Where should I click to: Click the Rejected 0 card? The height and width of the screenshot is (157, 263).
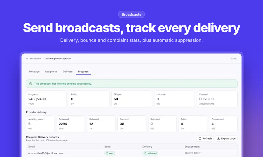pyautogui.click(x=162, y=124)
